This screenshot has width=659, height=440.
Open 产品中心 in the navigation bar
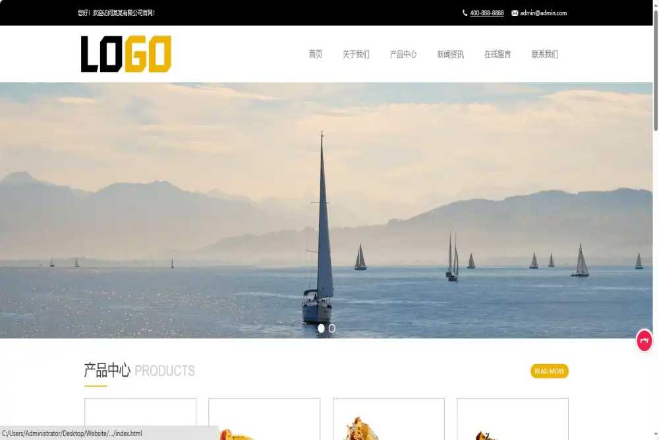403,55
